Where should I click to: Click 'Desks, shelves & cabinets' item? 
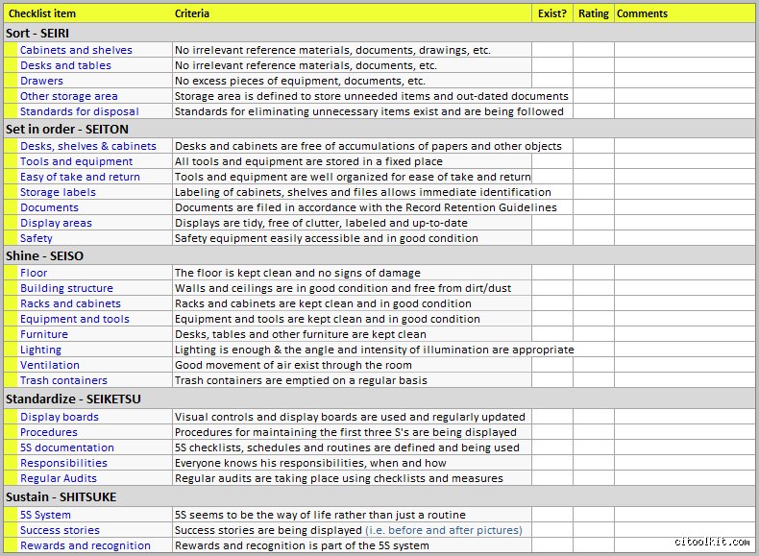88,146
